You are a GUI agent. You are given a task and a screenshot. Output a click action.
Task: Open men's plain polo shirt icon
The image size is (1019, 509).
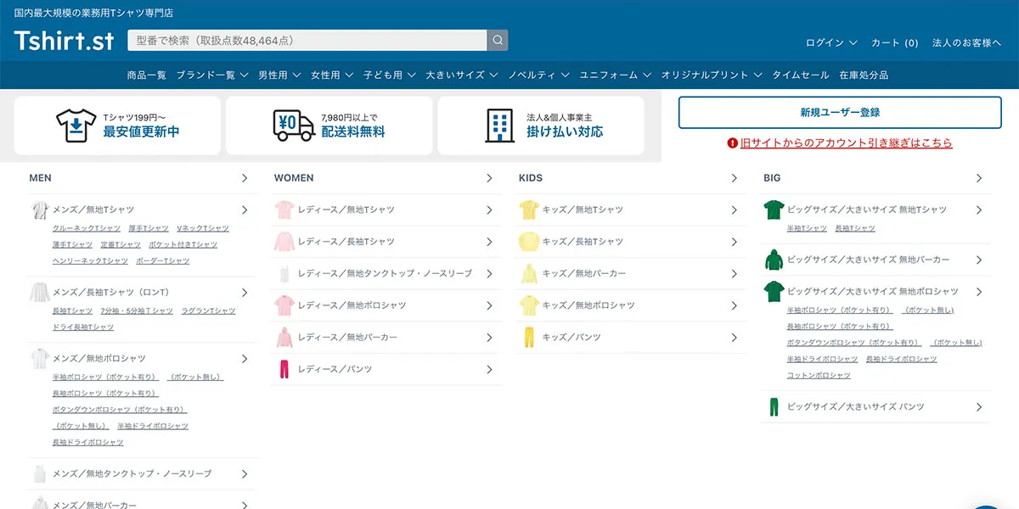40,359
